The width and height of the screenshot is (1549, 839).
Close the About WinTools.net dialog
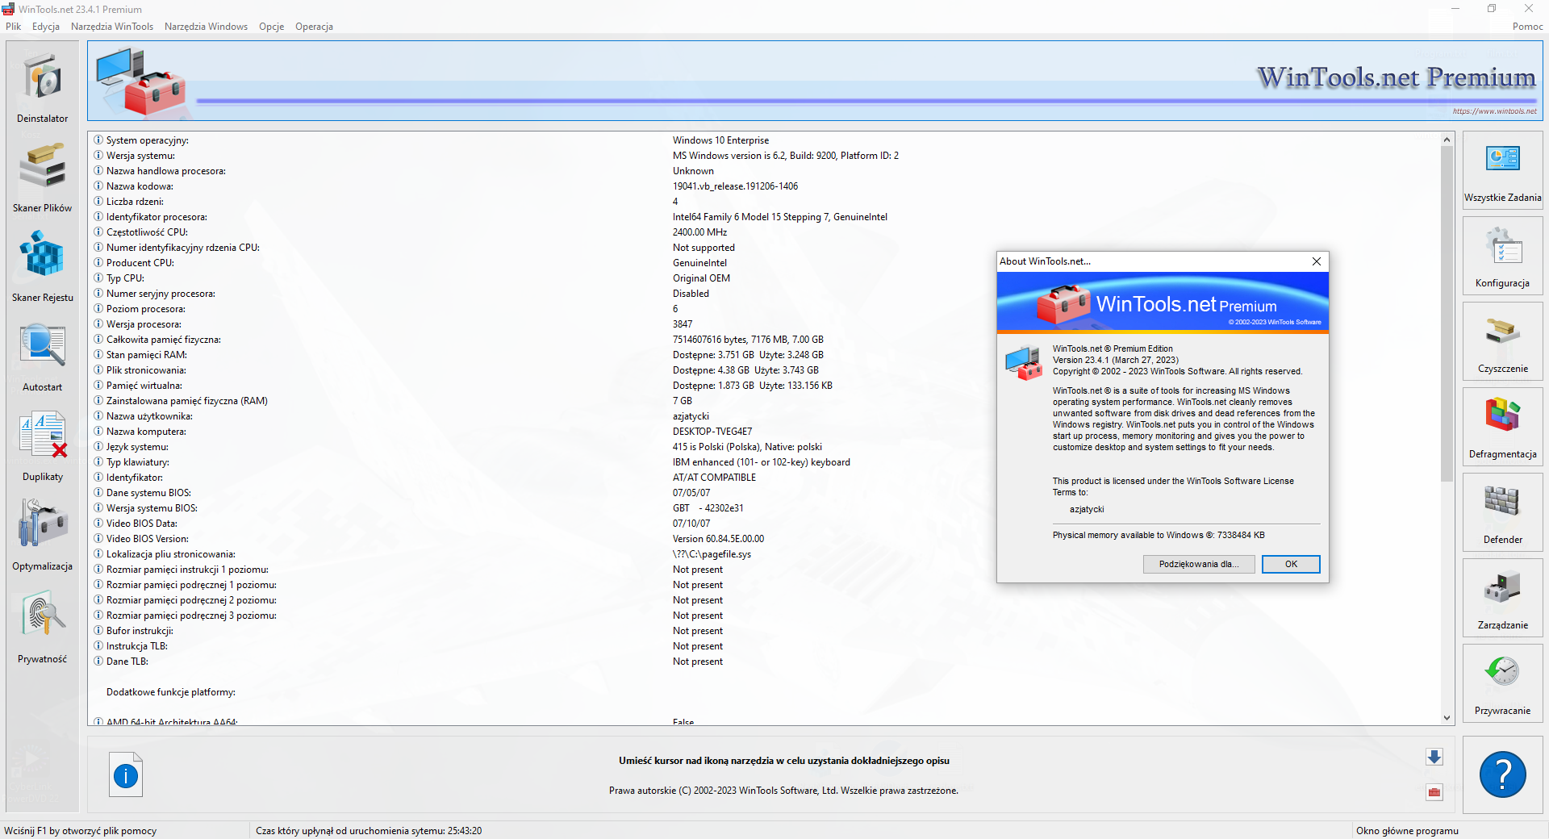point(1317,261)
